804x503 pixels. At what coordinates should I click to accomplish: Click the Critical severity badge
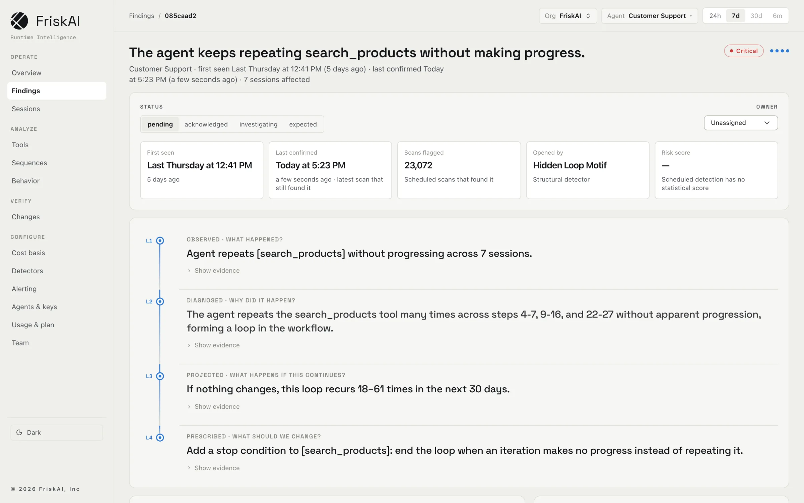(744, 51)
